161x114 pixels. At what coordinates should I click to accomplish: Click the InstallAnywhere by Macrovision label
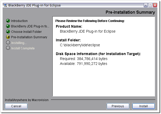point(27,100)
